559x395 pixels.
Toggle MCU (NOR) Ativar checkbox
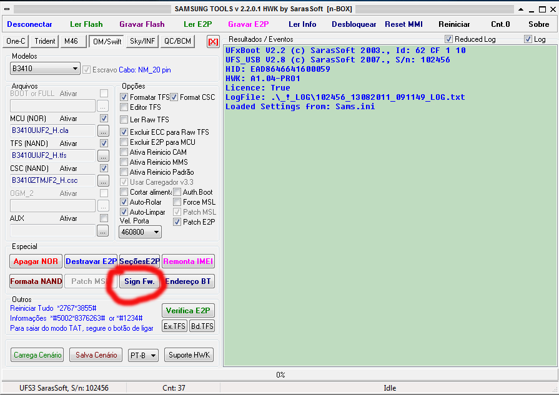pyautogui.click(x=104, y=119)
